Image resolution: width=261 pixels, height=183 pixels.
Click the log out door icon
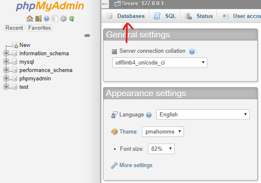click(x=38, y=18)
